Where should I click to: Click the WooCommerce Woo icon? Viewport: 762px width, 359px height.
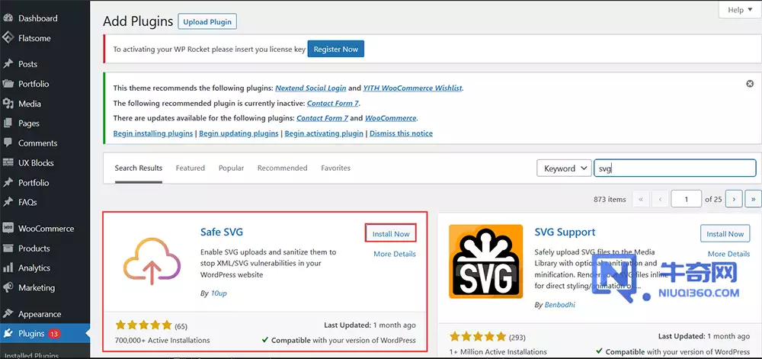click(8, 229)
